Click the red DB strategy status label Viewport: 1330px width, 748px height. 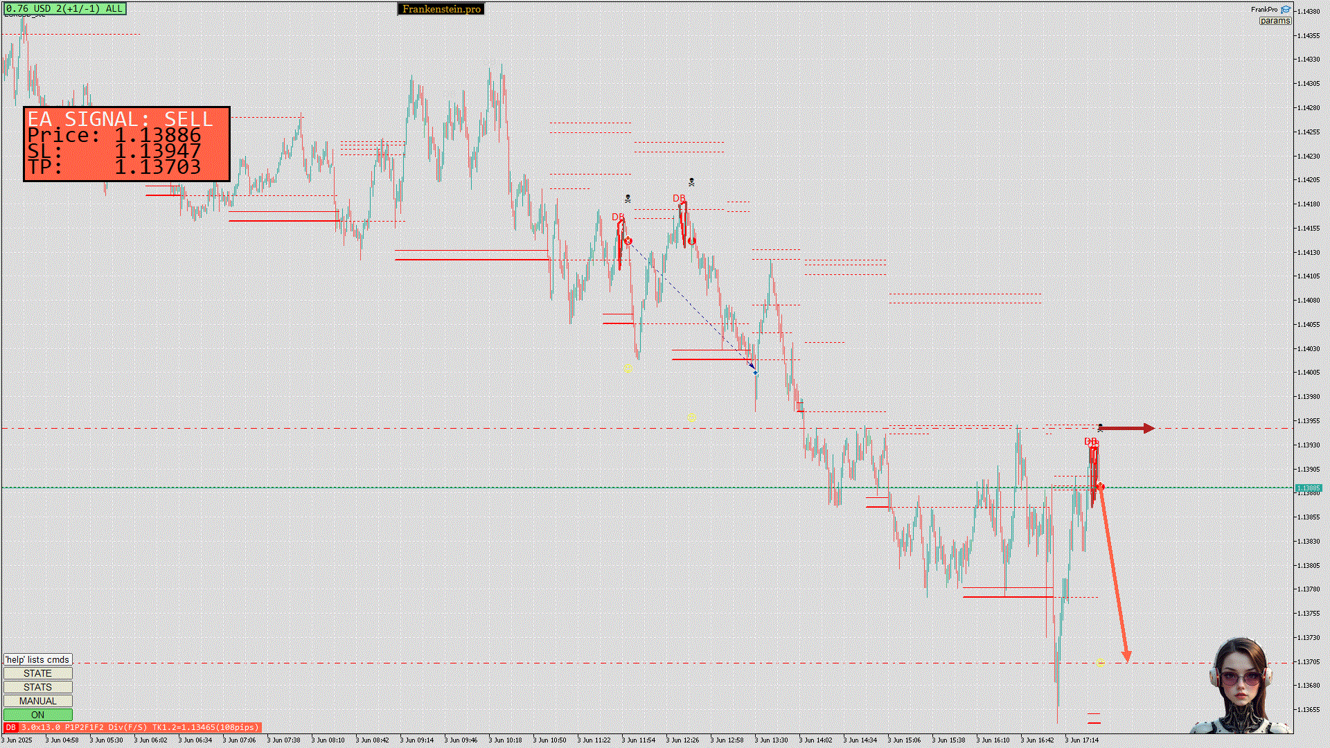click(132, 727)
